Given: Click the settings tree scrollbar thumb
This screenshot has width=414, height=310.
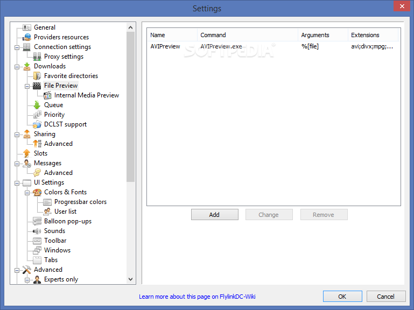Looking at the screenshot, I should 130,107.
